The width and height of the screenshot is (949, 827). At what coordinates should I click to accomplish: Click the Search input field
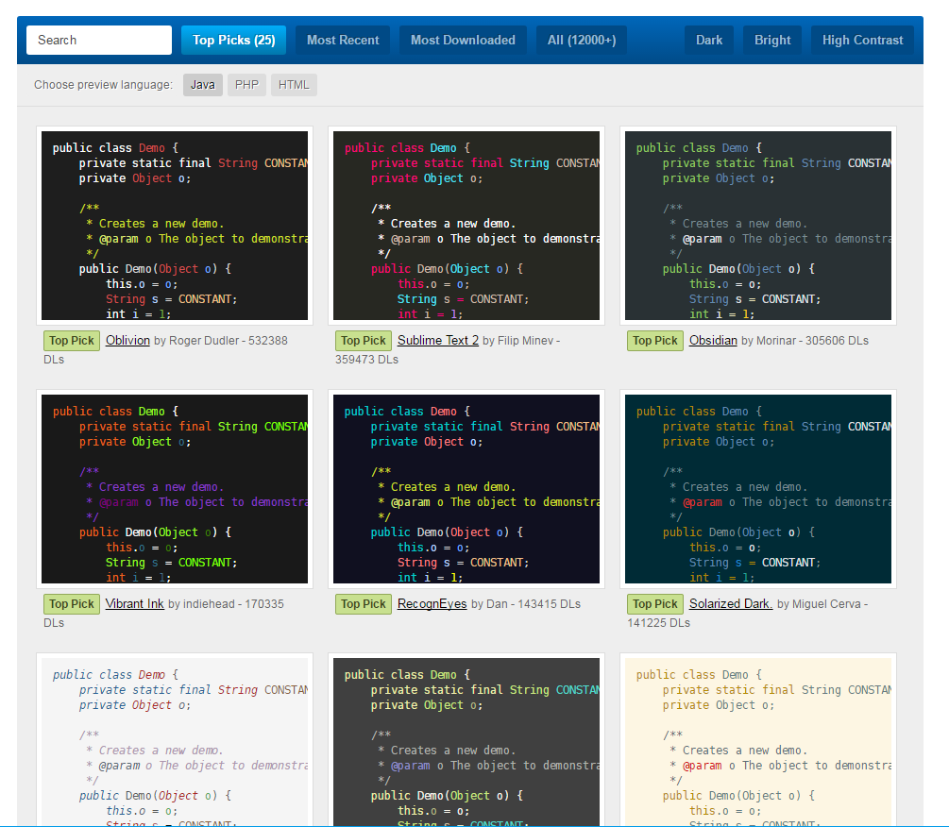tap(98, 40)
